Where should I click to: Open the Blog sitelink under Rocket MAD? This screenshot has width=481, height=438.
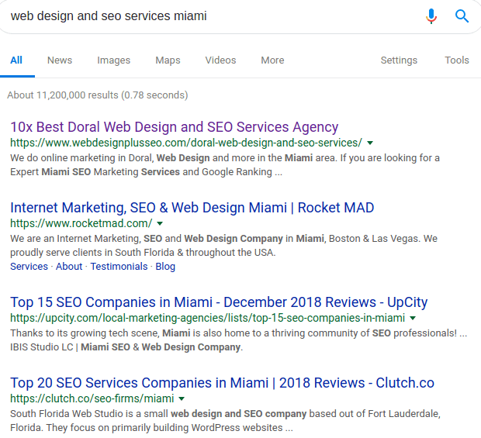[165, 267]
